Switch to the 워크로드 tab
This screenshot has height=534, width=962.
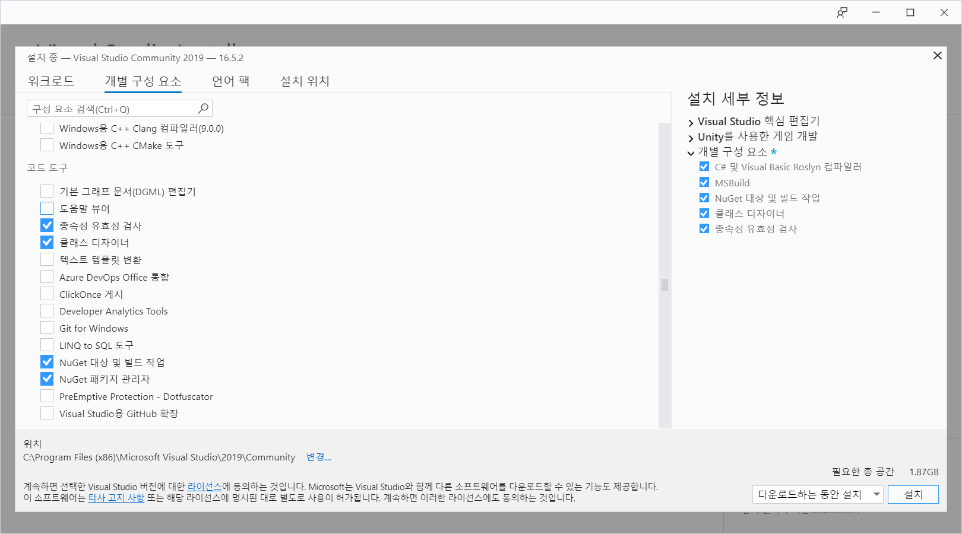tap(51, 81)
